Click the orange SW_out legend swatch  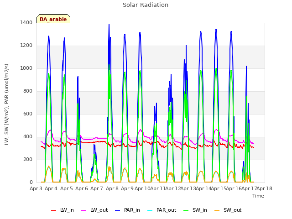217,211
